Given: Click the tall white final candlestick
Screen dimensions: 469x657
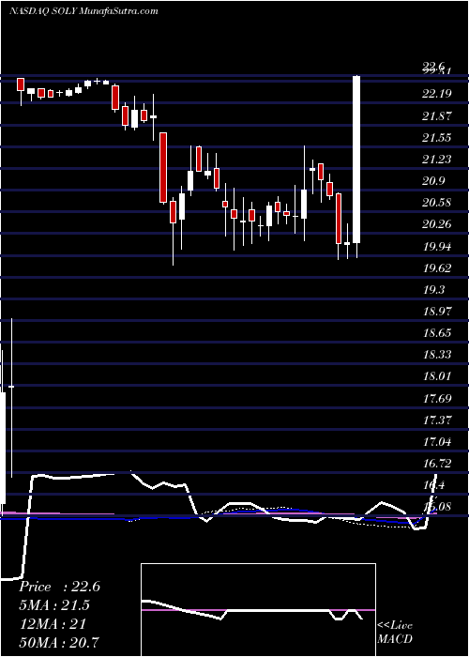Looking at the screenshot, I should pyautogui.click(x=356, y=160).
